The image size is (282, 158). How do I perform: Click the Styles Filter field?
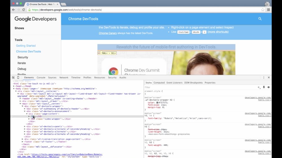click(201, 87)
